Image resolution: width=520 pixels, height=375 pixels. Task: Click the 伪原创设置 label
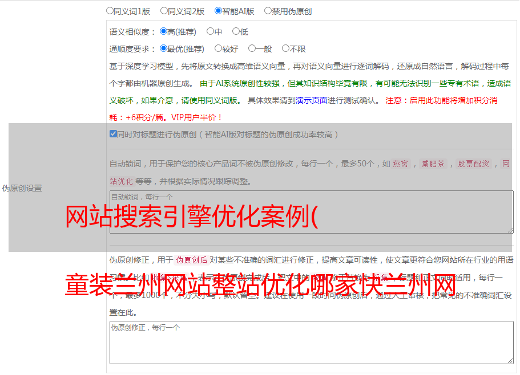point(22,188)
